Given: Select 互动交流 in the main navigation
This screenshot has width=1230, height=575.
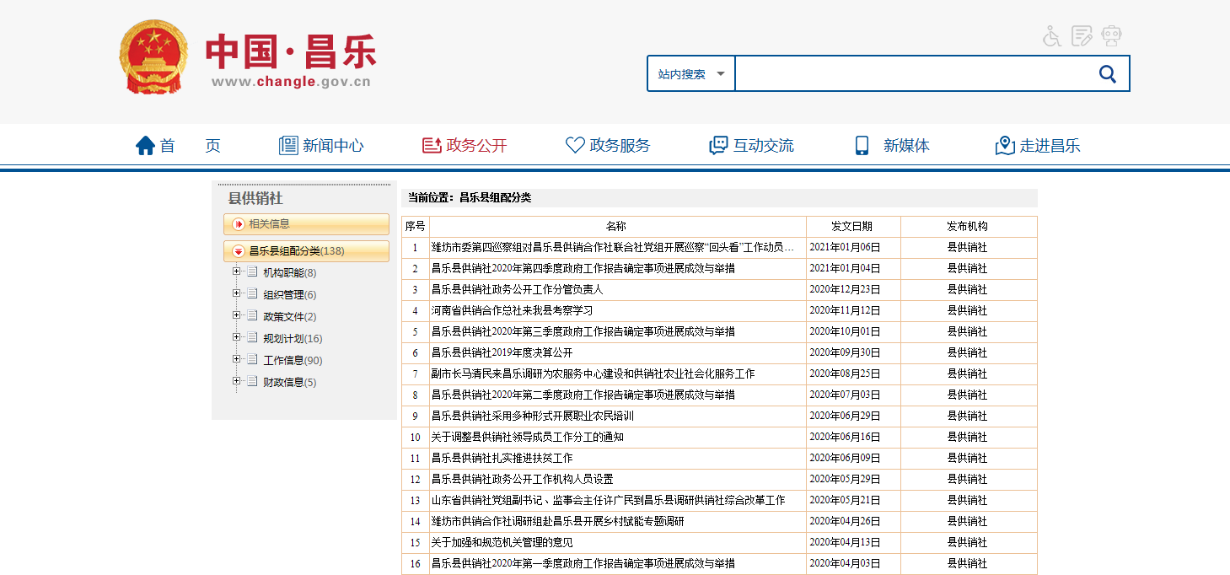Looking at the screenshot, I should 751,146.
